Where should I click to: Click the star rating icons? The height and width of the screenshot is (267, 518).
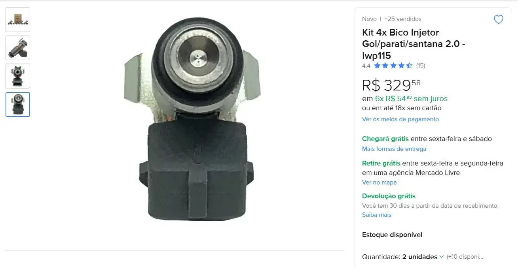393,66
